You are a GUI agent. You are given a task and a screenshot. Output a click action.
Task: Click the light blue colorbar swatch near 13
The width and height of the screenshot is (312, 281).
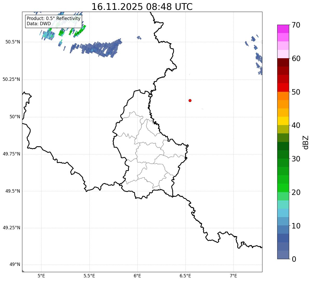283,213
